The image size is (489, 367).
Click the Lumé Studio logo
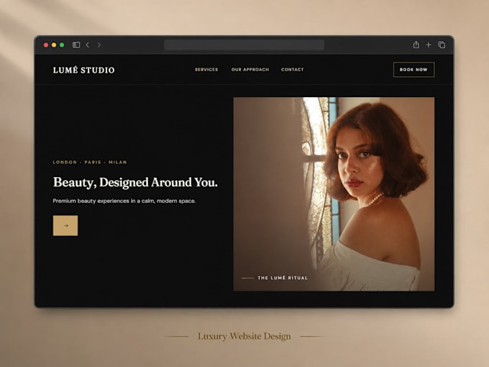click(83, 70)
